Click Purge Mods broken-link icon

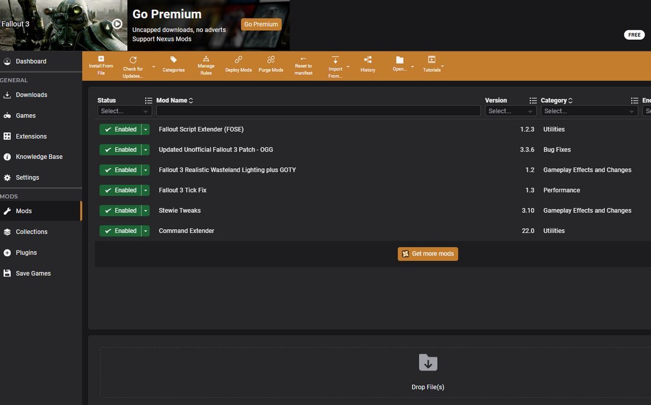point(270,59)
